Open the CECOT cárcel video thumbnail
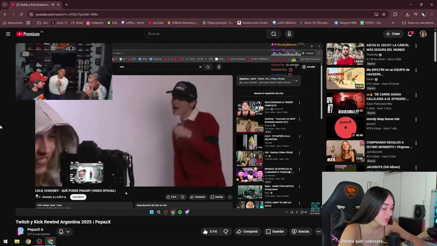 345,54
